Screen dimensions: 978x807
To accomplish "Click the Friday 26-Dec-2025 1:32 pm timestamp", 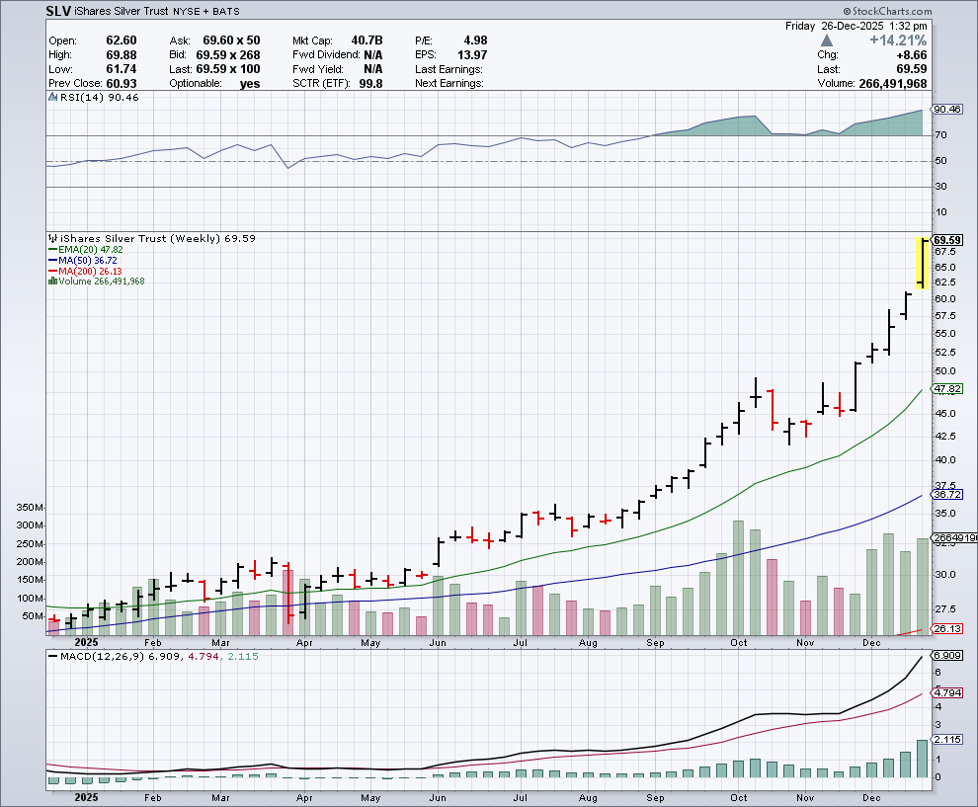I will 856,26.
